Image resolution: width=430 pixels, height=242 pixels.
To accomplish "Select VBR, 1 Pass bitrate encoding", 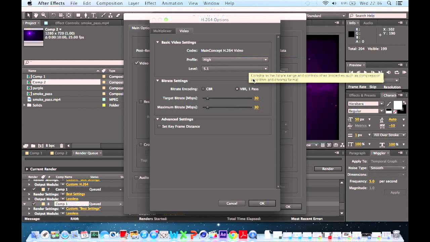I will (x=237, y=89).
